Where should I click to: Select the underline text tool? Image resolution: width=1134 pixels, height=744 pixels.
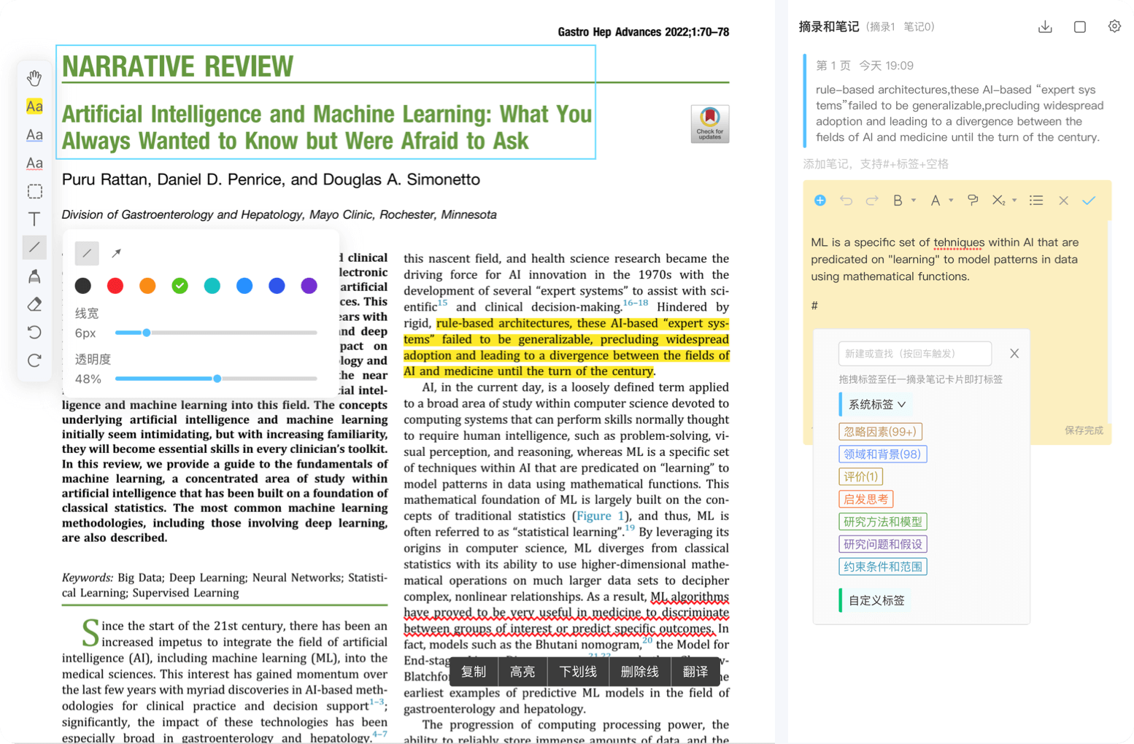(x=34, y=135)
